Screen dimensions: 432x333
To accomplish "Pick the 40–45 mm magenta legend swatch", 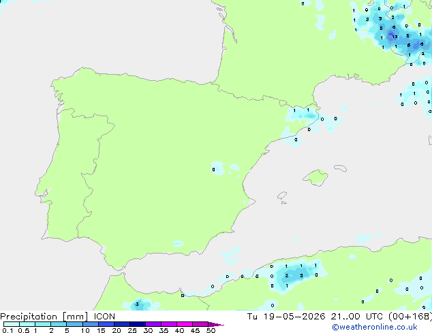I will click(185, 324).
